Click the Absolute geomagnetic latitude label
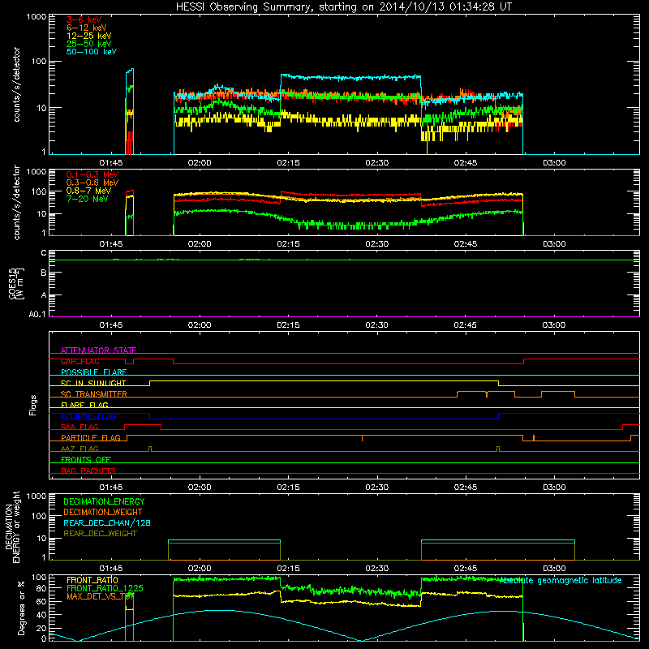This screenshot has height=649, width=649. 561,580
